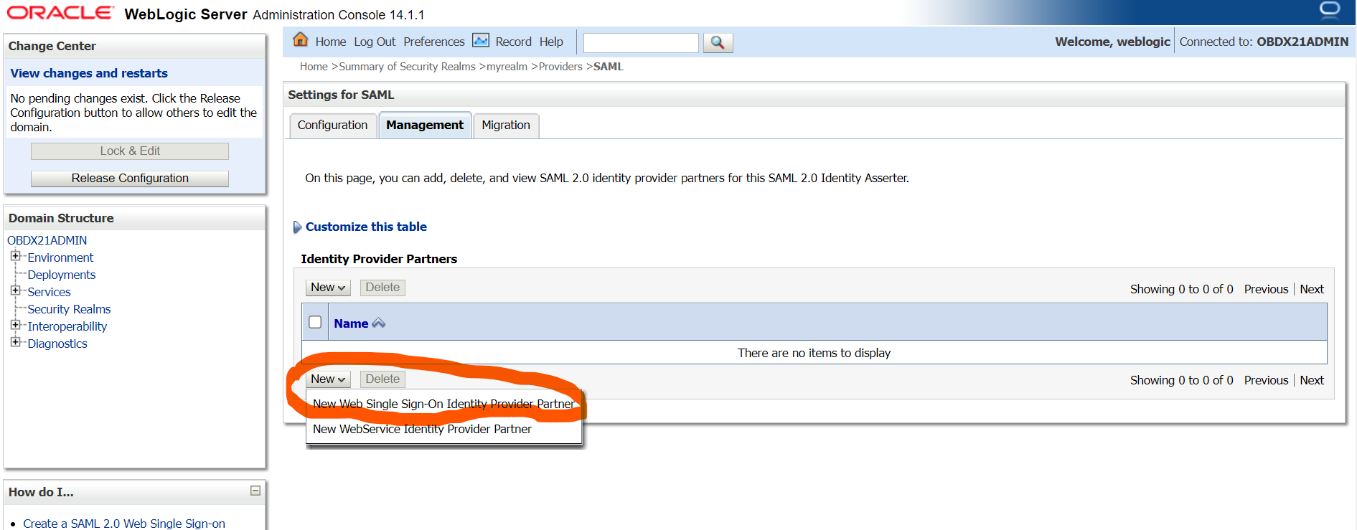Click the search magnifier button

coord(718,42)
